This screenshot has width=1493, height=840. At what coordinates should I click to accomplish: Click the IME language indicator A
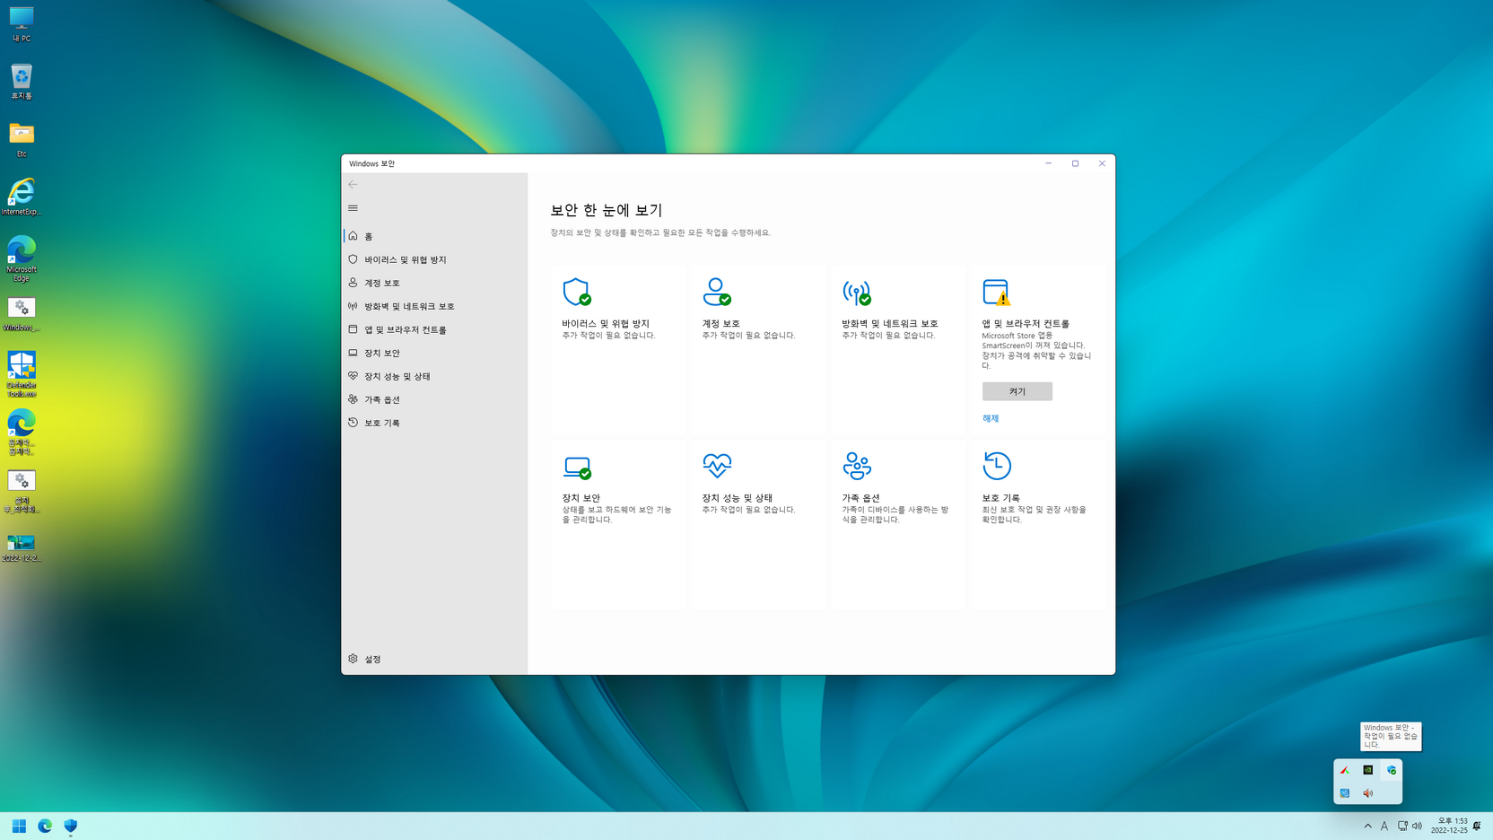[1384, 826]
